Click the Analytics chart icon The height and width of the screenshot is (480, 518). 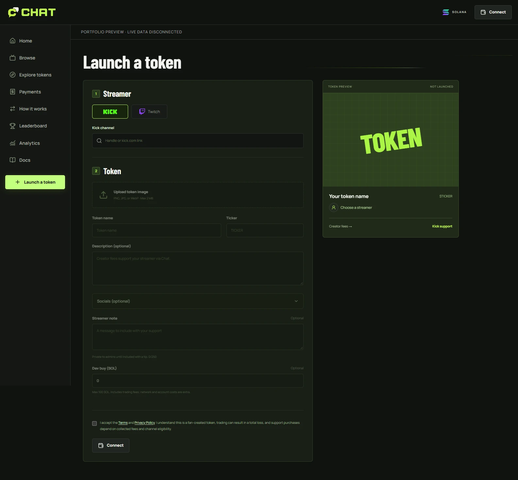[x=13, y=143]
